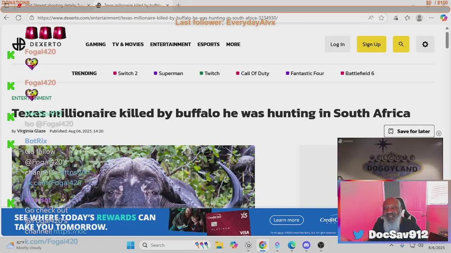
Task: Launch the Copilot sidebar icon
Action: click(x=444, y=18)
